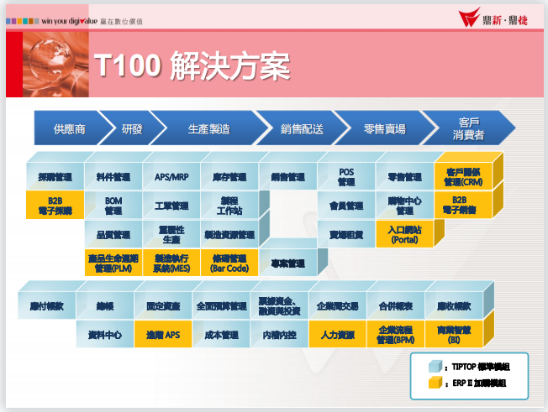The height and width of the screenshot is (412, 548).
Task: Select the yellow 客戶關係管理(CRM) block
Action: coord(463,176)
